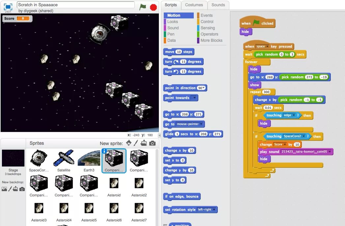Image resolution: width=345 pixels, height=226 pixels.
Task: Click the set x to 0 block
Action: pos(175,160)
